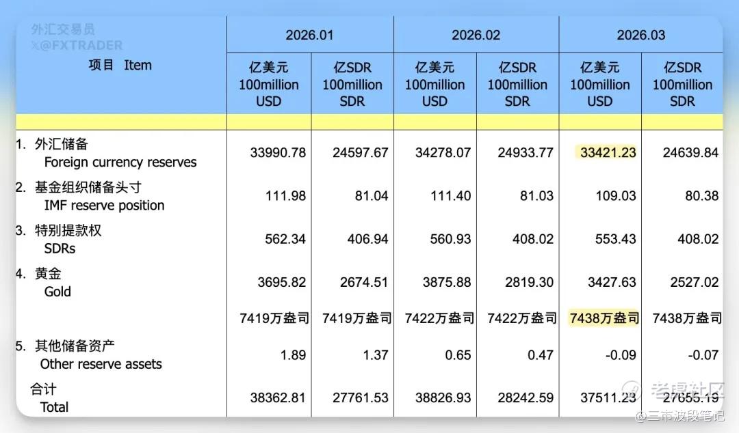Click the Other reserve assets label

[x=101, y=364]
